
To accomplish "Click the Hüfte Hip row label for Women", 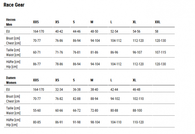I will coord(13,122).
